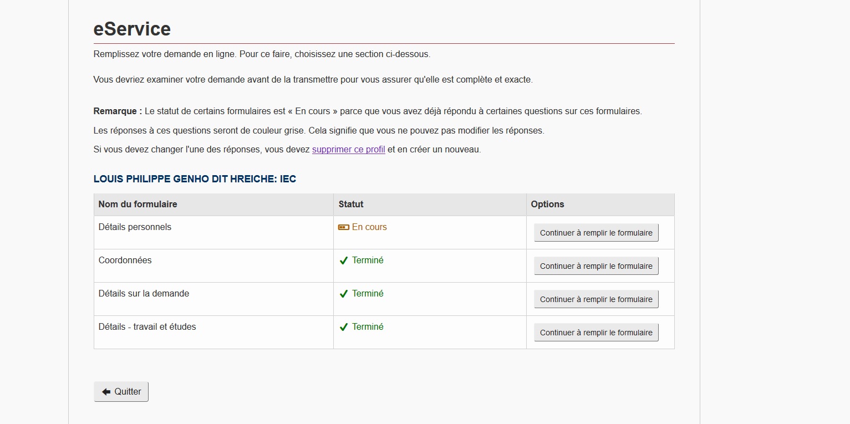The height and width of the screenshot is (424, 850).
Task: Select the 'Détails personnels' form name
Action: pos(135,227)
